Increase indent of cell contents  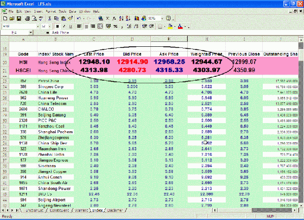pyautogui.click(x=151, y=26)
